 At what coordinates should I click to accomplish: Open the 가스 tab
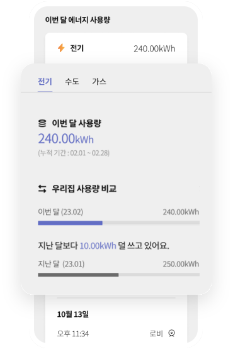click(x=99, y=81)
